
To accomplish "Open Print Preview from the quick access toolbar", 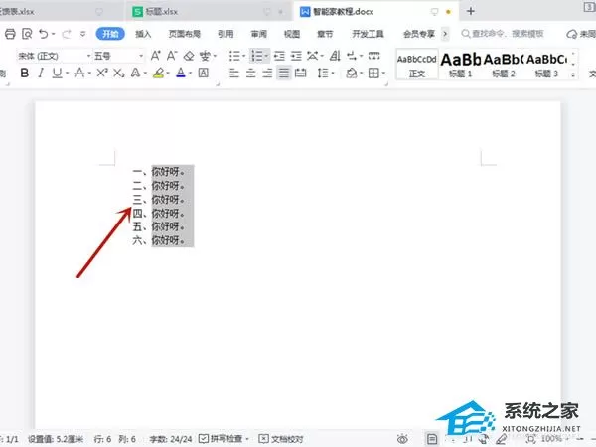I will pos(27,34).
